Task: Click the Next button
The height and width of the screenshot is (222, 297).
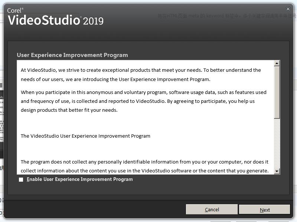Action: coord(264,209)
